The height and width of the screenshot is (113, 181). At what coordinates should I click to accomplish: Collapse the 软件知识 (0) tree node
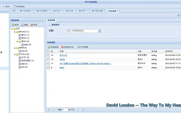click(x=14, y=55)
